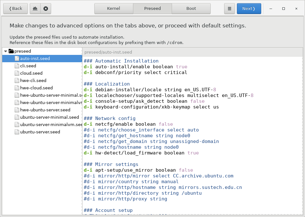The width and height of the screenshot is (305, 217).
Task: Click the 'netcfg/get_hostname string node0' line
Action: tap(137, 136)
